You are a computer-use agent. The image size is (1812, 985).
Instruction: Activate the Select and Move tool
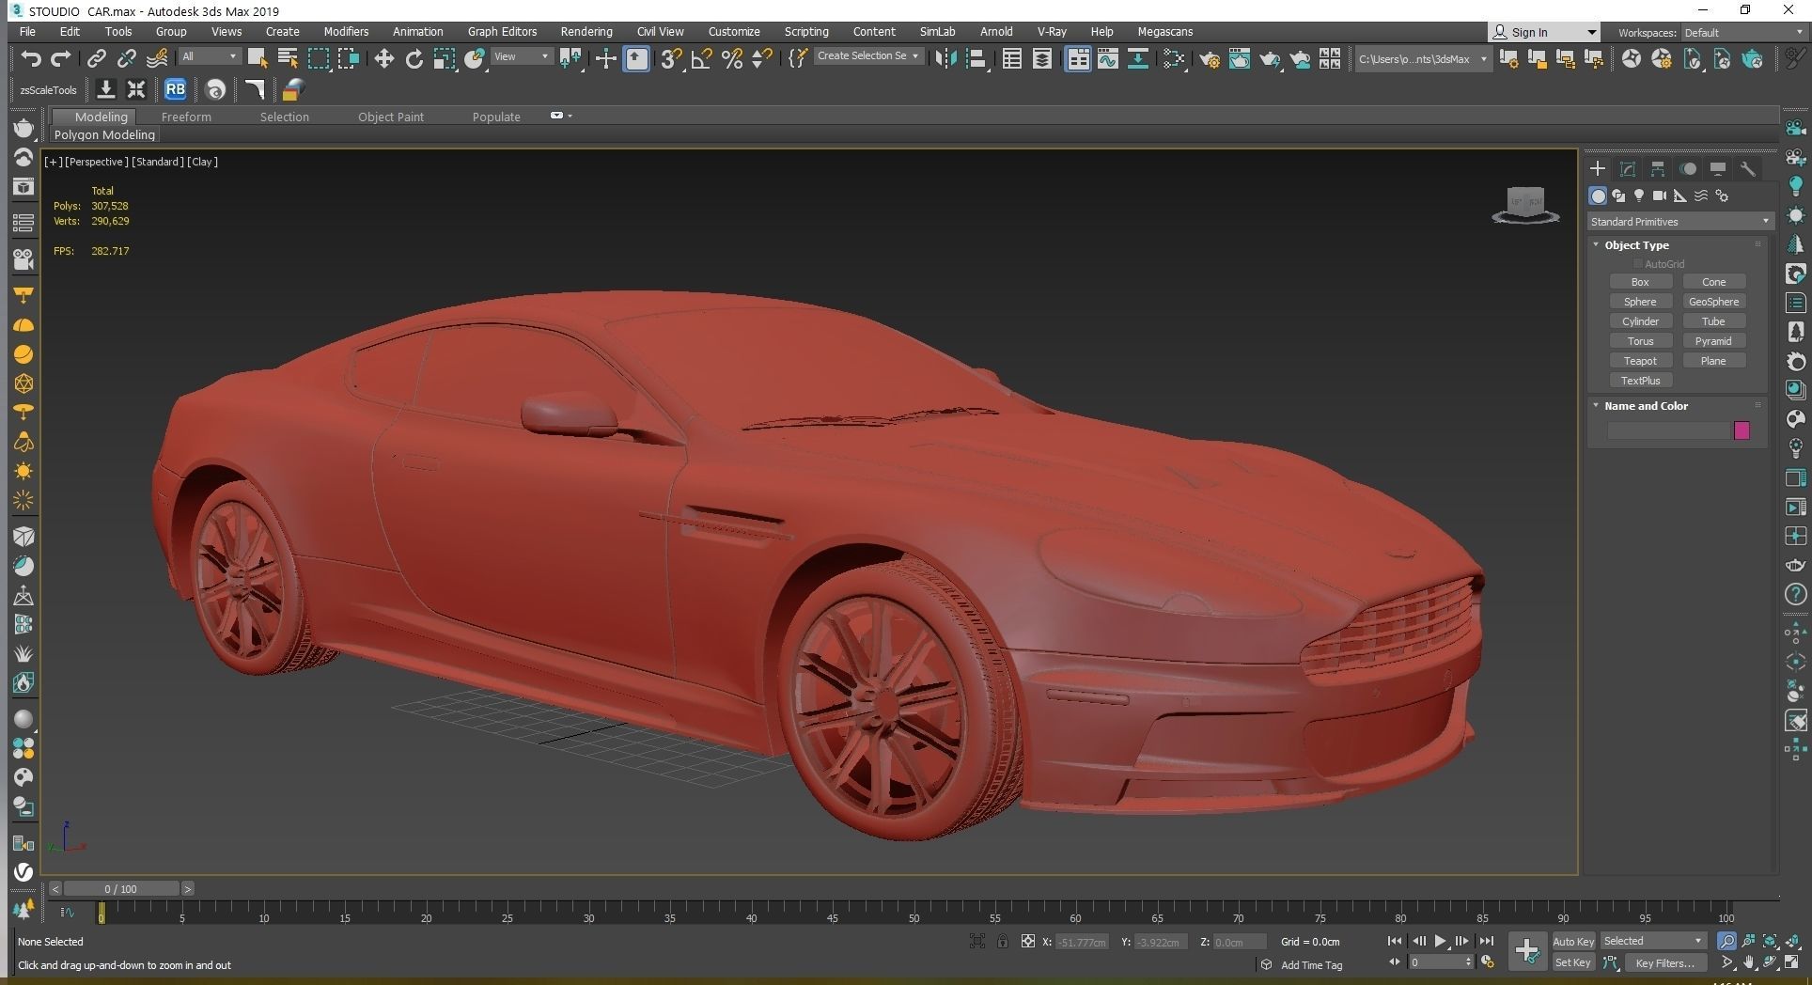coord(383,58)
